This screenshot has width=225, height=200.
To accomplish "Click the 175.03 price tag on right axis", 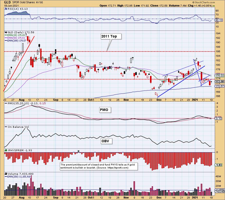I will [219, 76].
